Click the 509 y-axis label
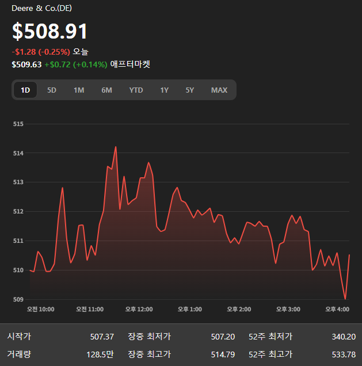 click(18, 299)
